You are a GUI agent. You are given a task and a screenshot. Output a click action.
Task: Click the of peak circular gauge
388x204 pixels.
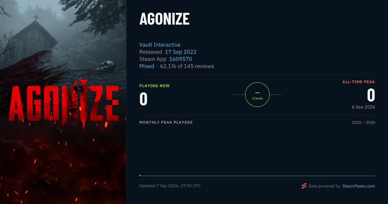[x=257, y=95]
